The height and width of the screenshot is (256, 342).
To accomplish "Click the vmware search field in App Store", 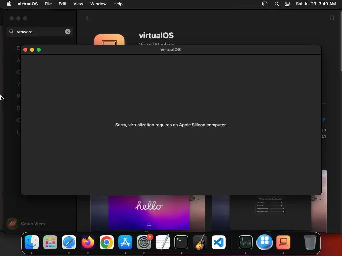I will tap(40, 32).
